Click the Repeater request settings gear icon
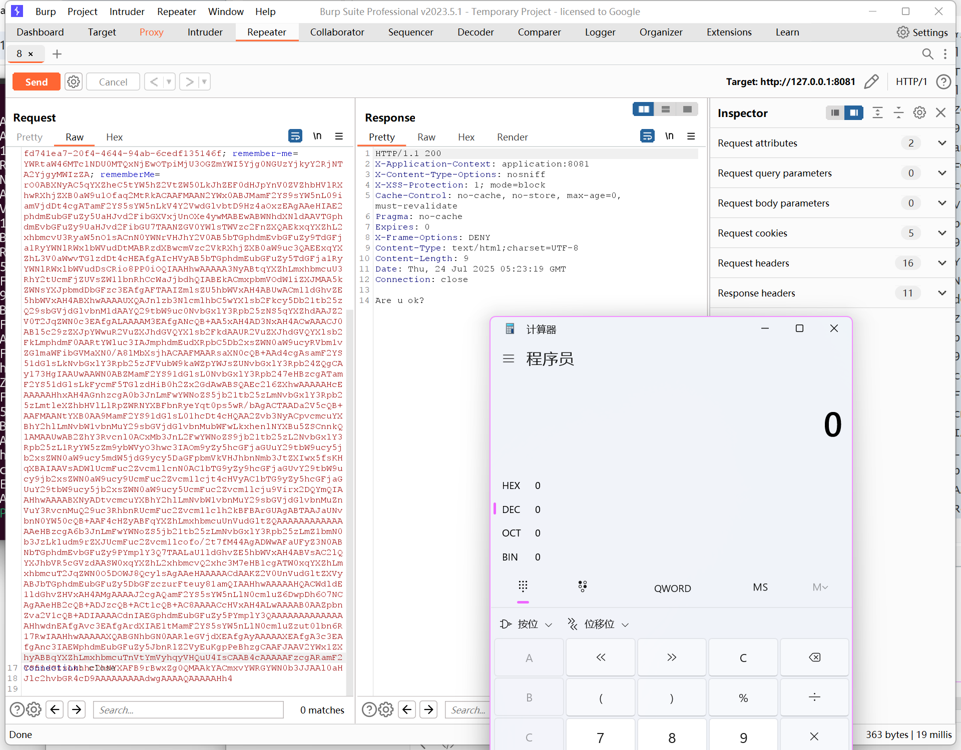Viewport: 961px width, 750px height. pyautogui.click(x=74, y=82)
